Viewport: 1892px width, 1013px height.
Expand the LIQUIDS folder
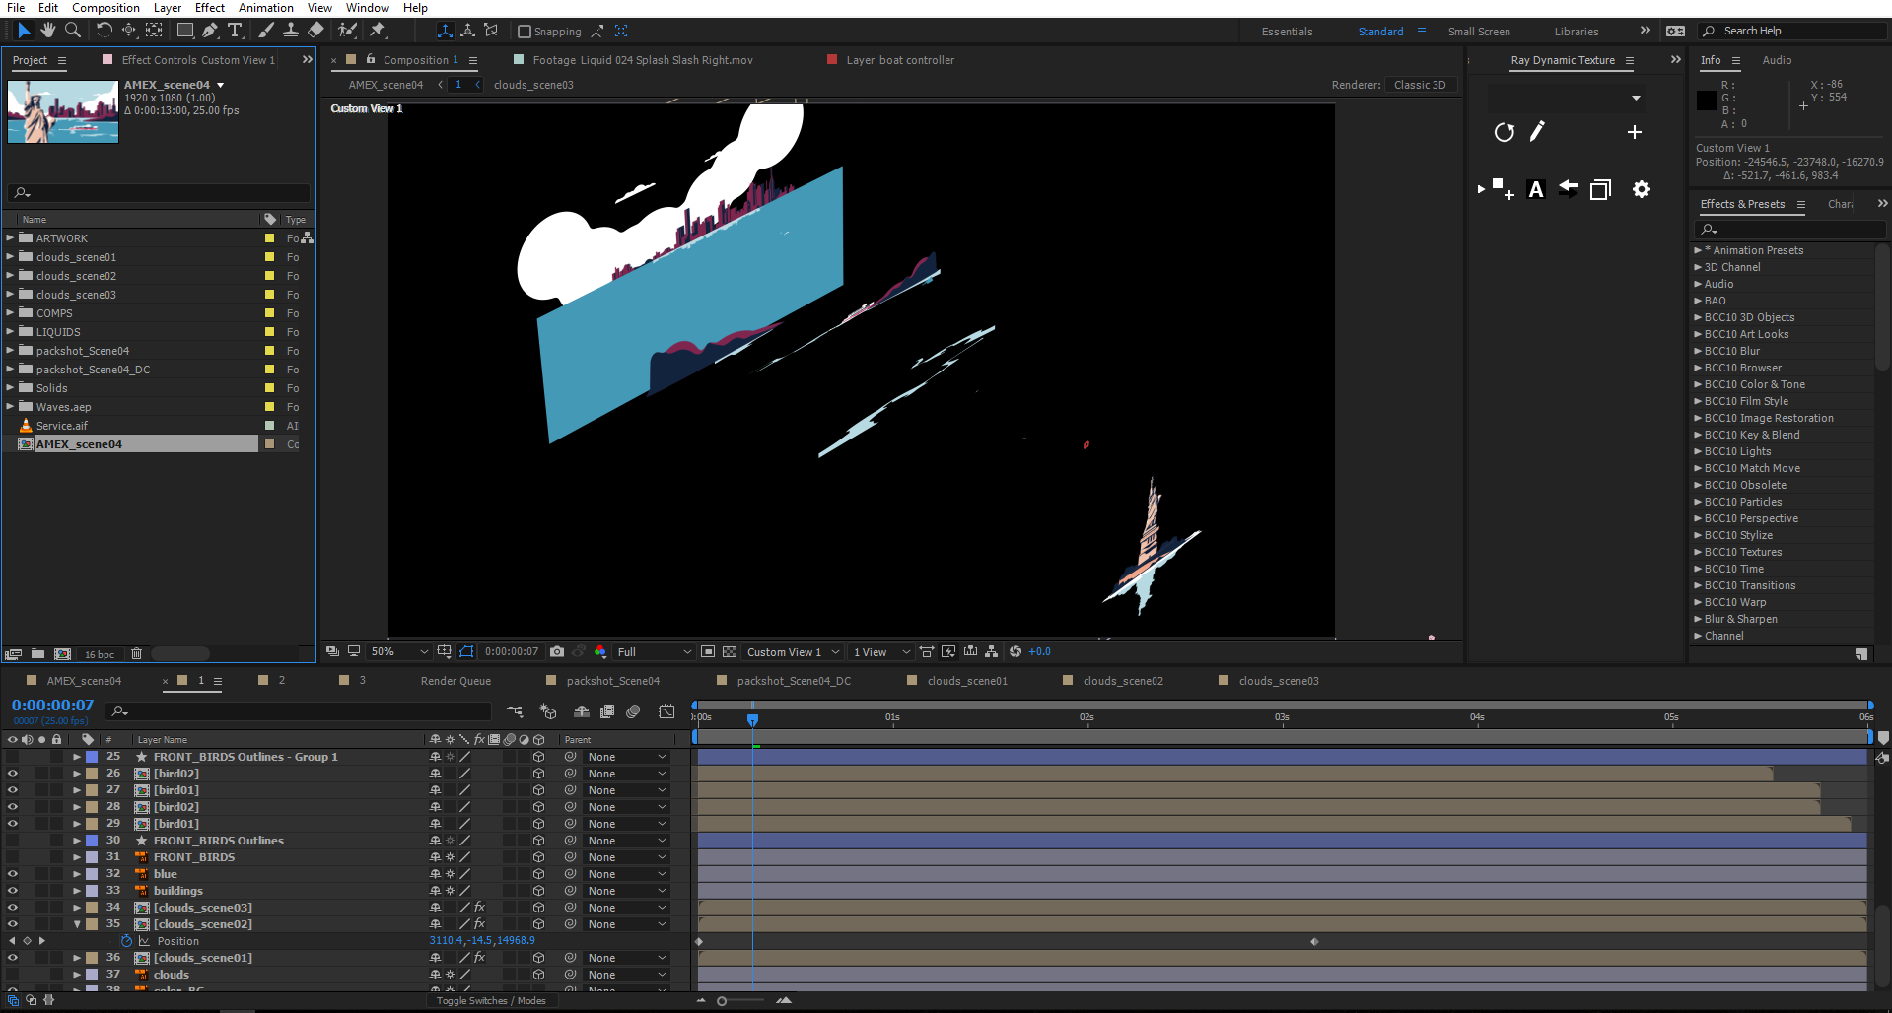[10, 331]
